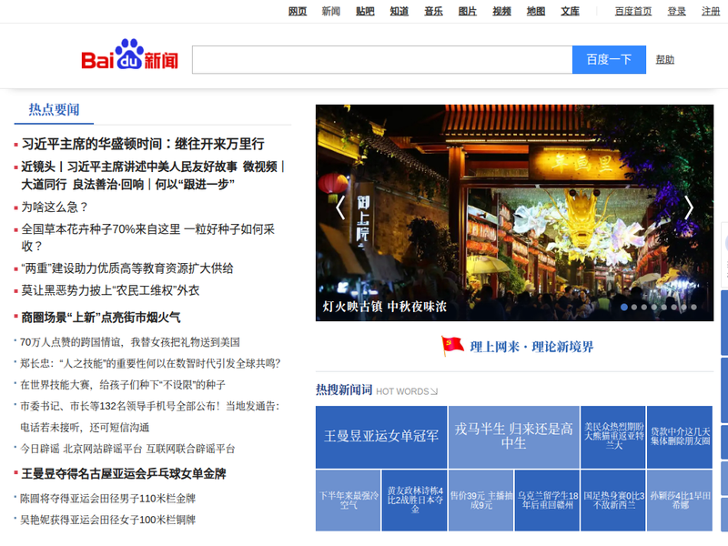The height and width of the screenshot is (546, 728).
Task: Open the 帮助 link
Action: coord(665,59)
